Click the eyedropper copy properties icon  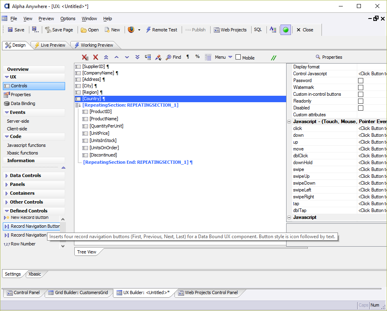tap(158, 58)
